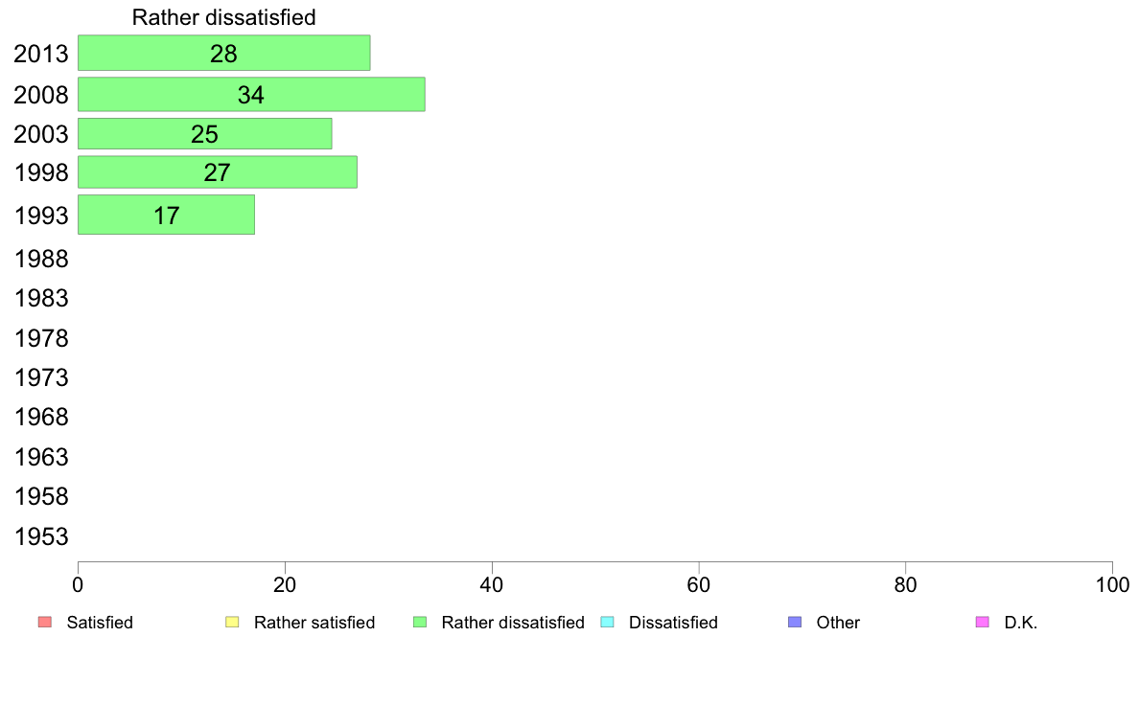The height and width of the screenshot is (705, 1139).
Task: Click the Other blue legend swatch
Action: [795, 623]
